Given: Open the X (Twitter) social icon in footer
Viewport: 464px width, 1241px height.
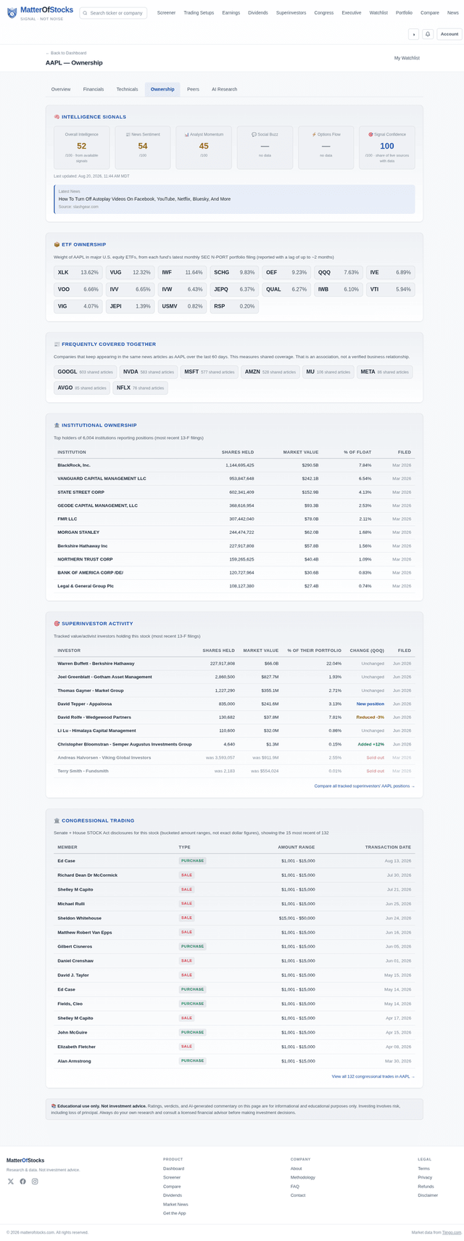Looking at the screenshot, I should click(11, 1182).
